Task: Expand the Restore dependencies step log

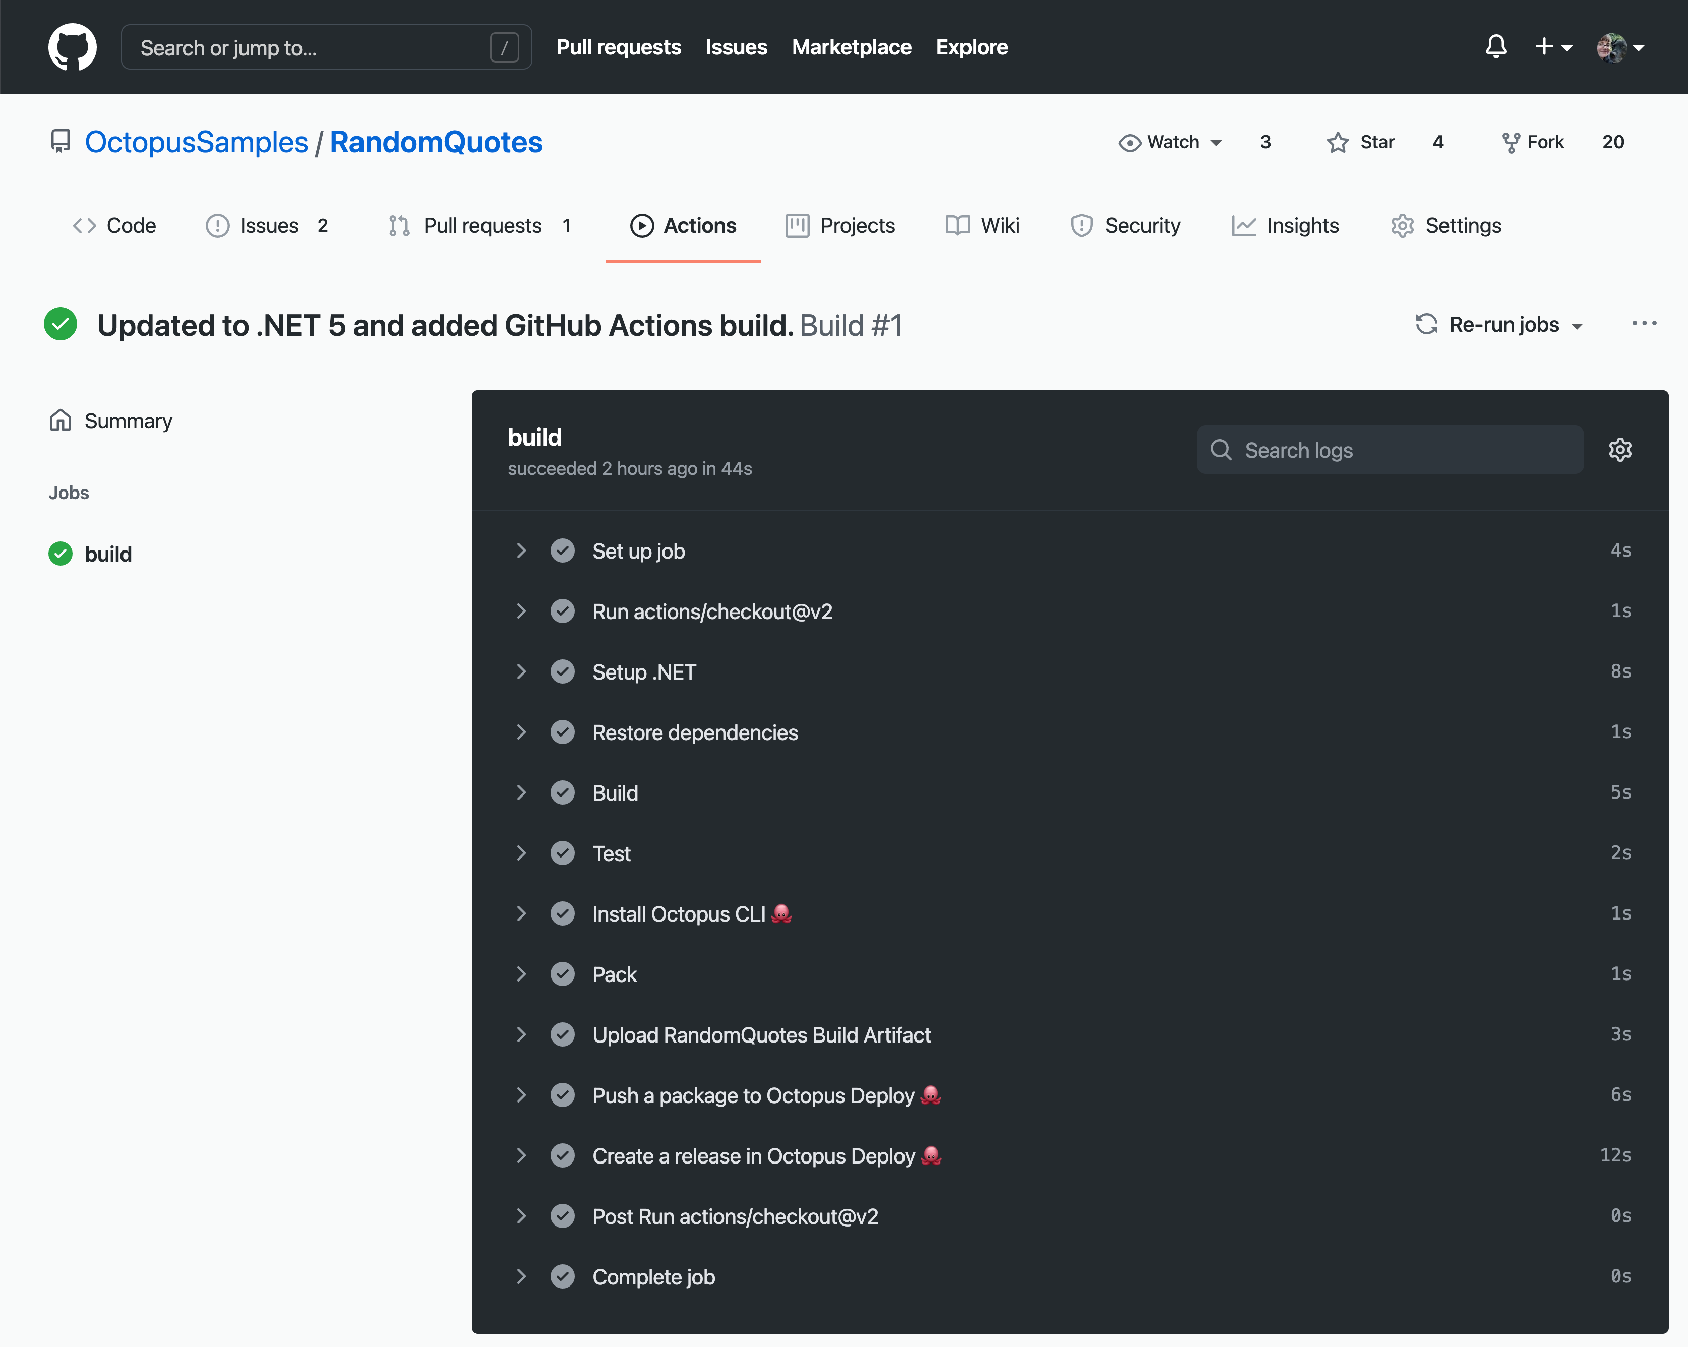Action: (x=522, y=732)
